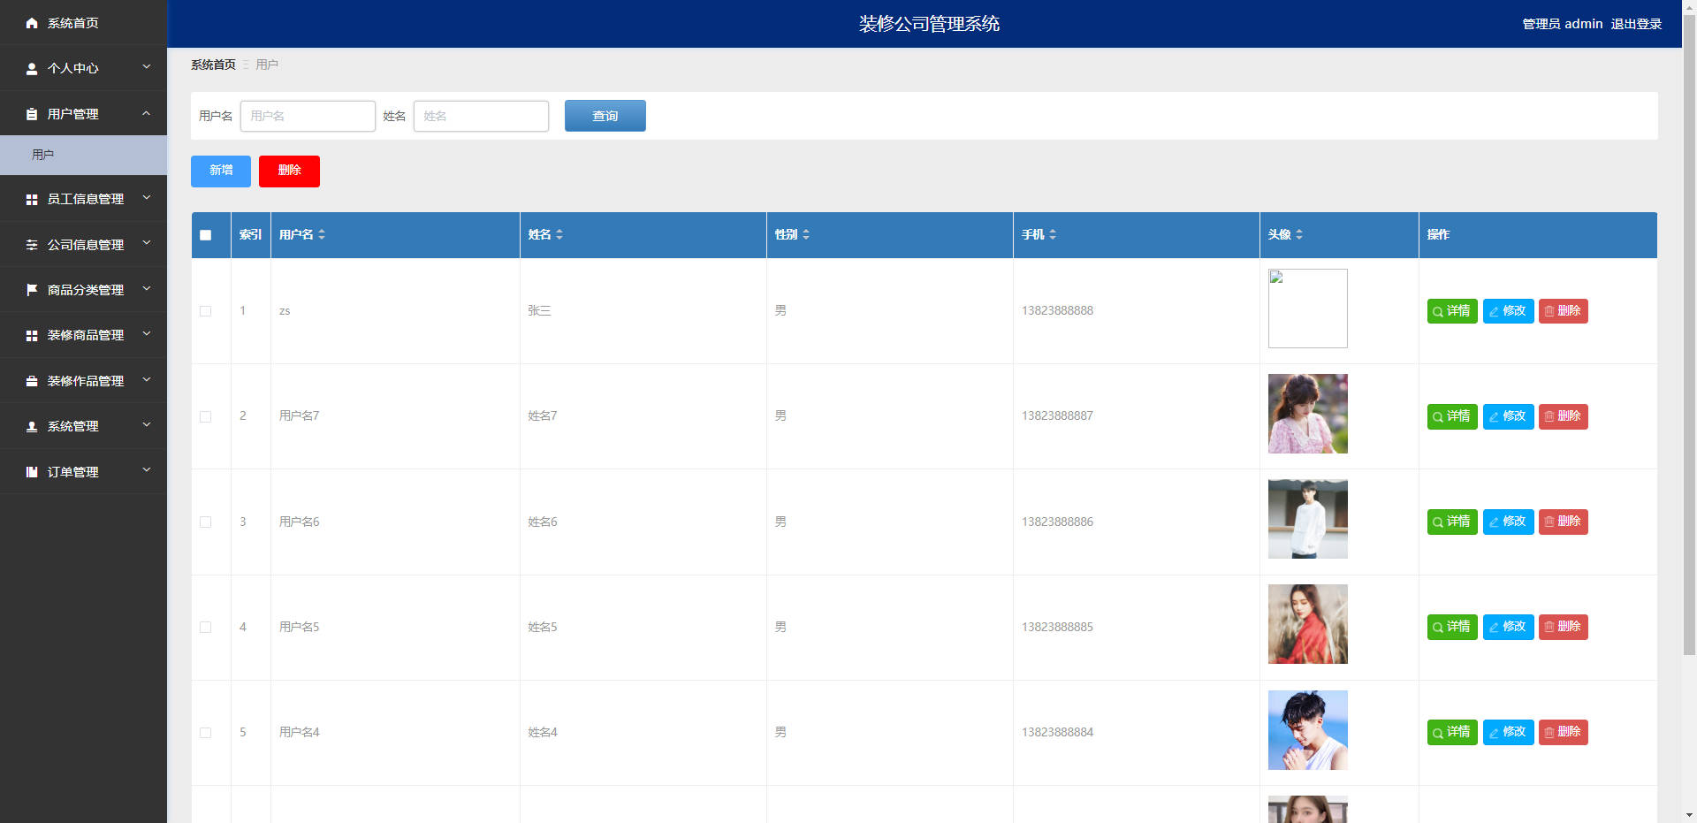This screenshot has height=823, width=1697.
Task: Open 系统管理 menu label
Action: tap(73, 426)
